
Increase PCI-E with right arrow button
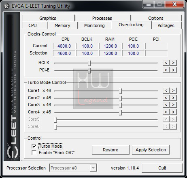pyautogui.click(x=173, y=70)
